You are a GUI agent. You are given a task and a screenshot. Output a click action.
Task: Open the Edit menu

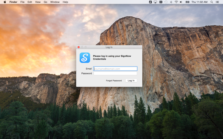[x=30, y=2]
